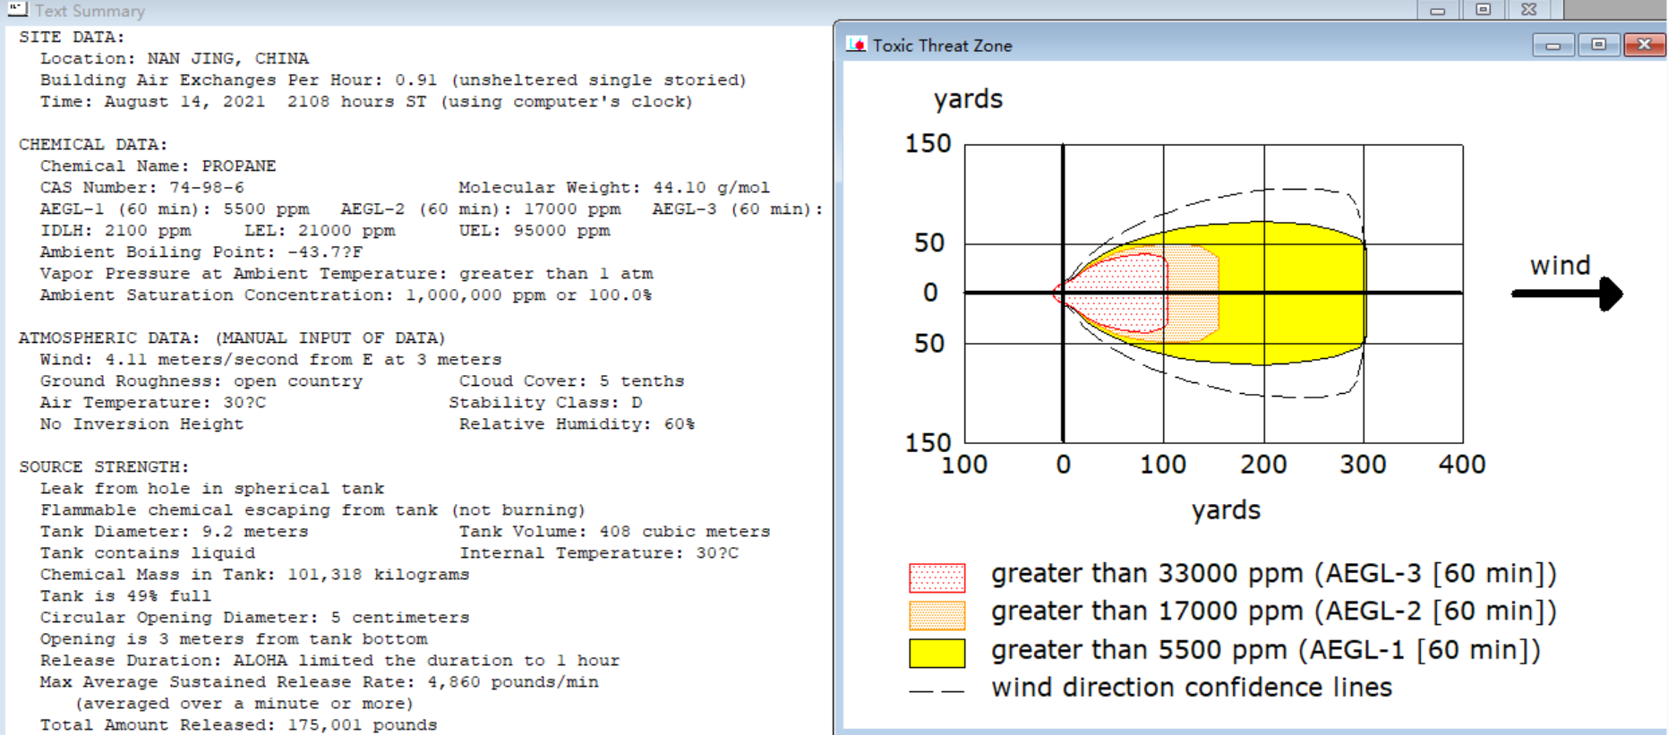Click 'IDLH: 2100 ppm' text

click(x=115, y=230)
